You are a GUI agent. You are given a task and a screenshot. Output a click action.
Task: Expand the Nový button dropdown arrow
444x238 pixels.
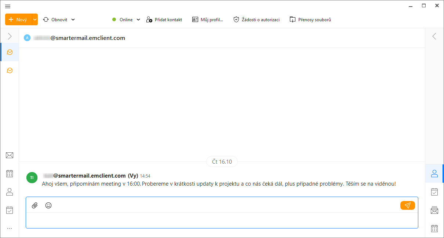(x=35, y=19)
